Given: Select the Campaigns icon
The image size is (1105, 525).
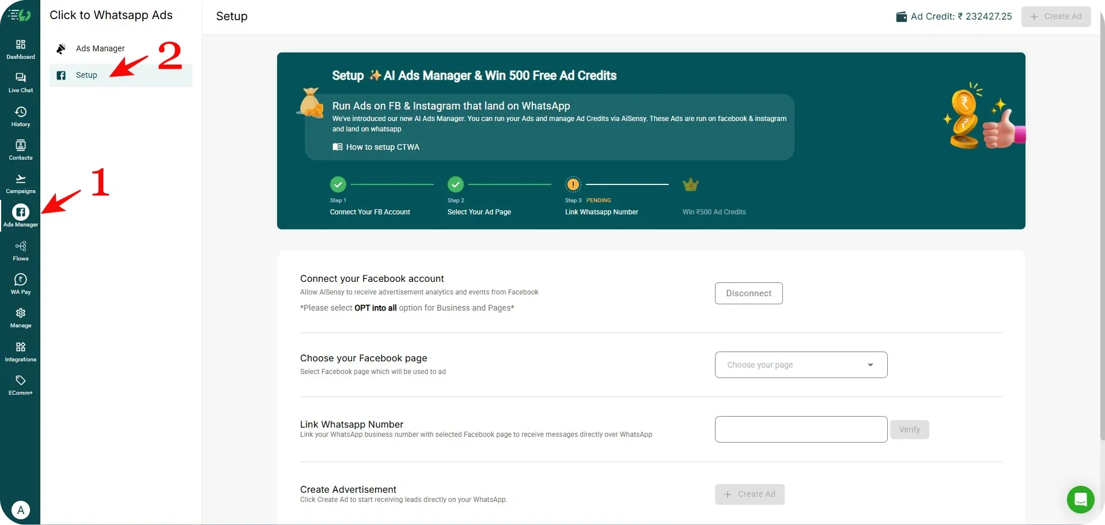Looking at the screenshot, I should tap(20, 182).
